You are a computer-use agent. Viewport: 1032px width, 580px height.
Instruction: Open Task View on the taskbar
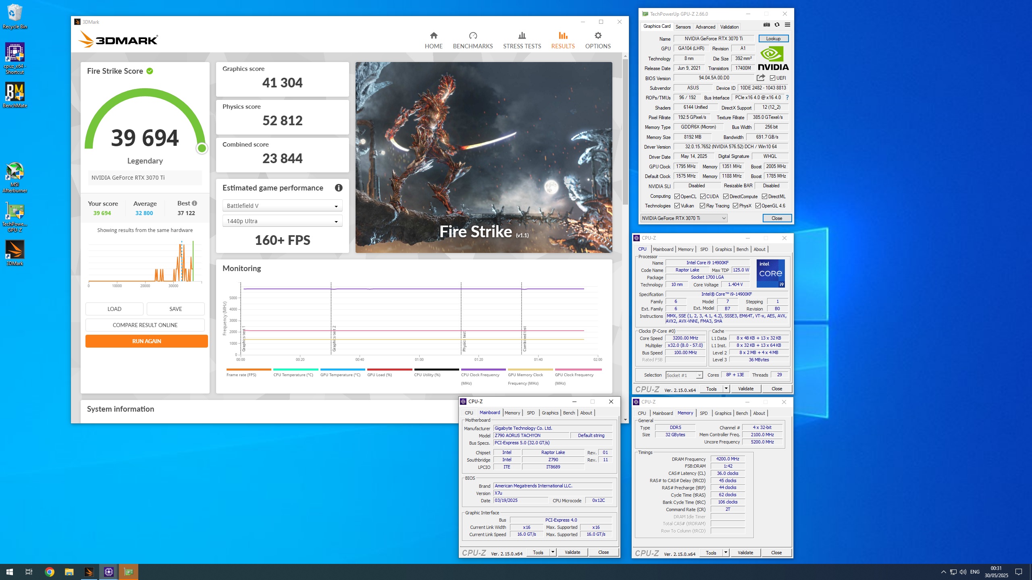[29, 572]
